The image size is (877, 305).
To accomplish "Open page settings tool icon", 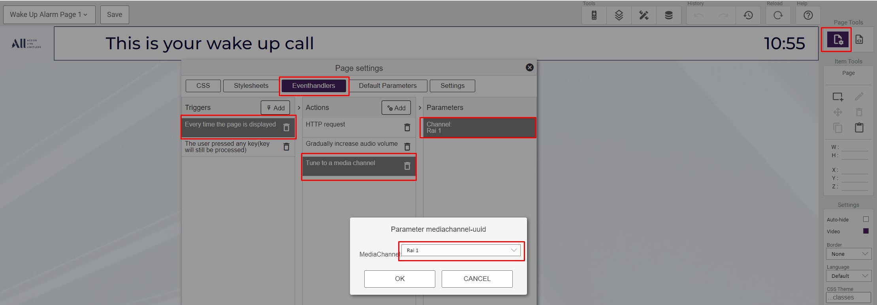I will (x=838, y=39).
